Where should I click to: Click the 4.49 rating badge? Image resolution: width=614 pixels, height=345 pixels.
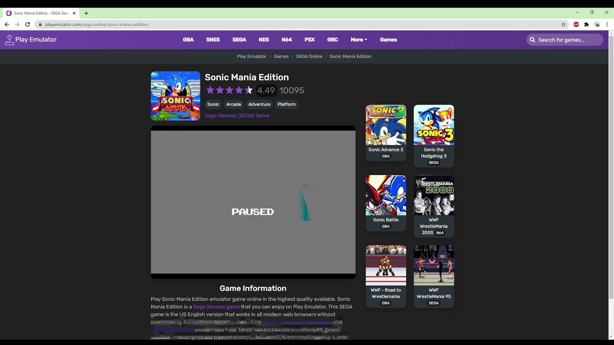266,91
